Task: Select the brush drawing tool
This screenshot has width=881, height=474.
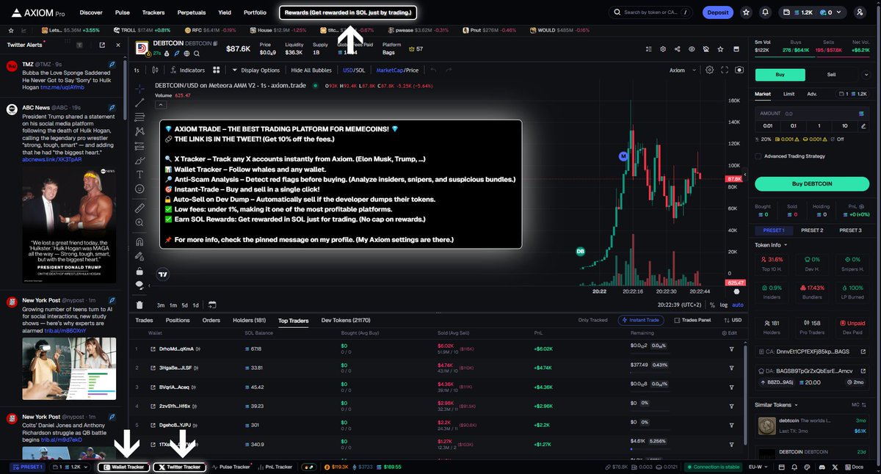Action: (x=140, y=160)
